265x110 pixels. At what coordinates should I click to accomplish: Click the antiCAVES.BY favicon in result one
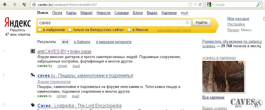click(x=33, y=51)
